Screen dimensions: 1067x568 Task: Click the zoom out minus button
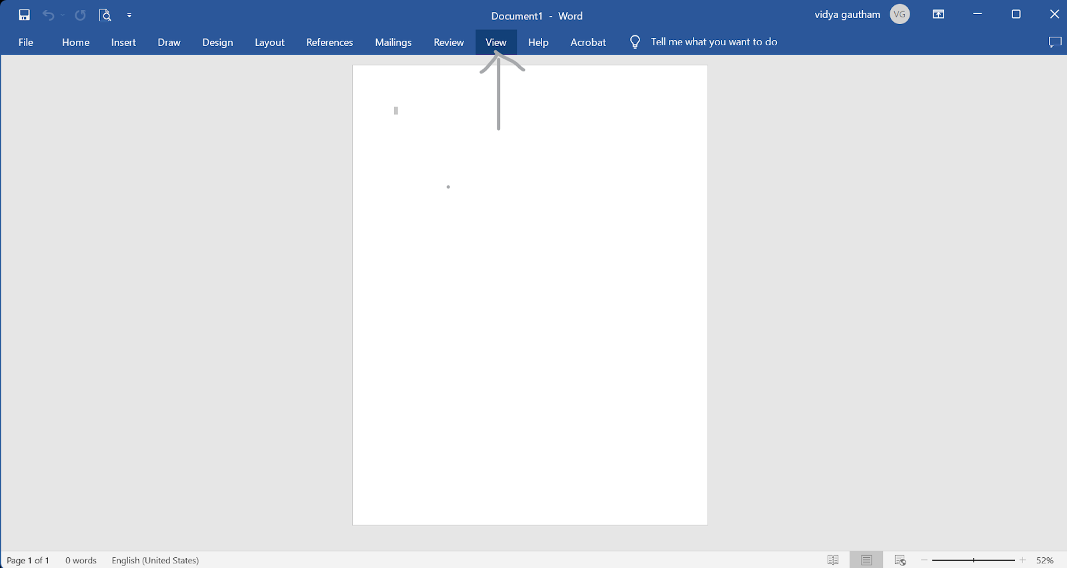[924, 560]
